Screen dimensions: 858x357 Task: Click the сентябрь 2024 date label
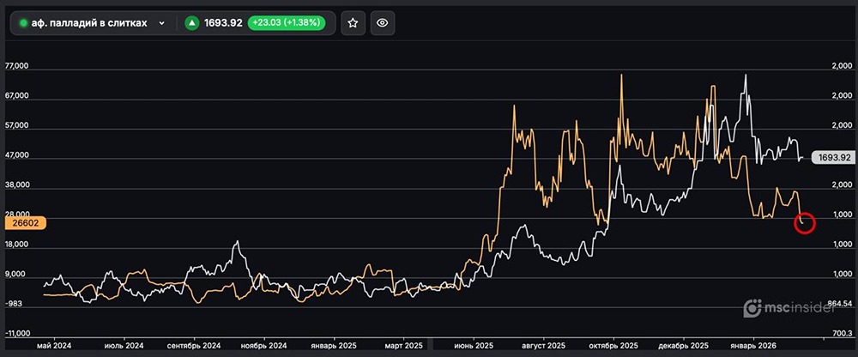point(194,345)
